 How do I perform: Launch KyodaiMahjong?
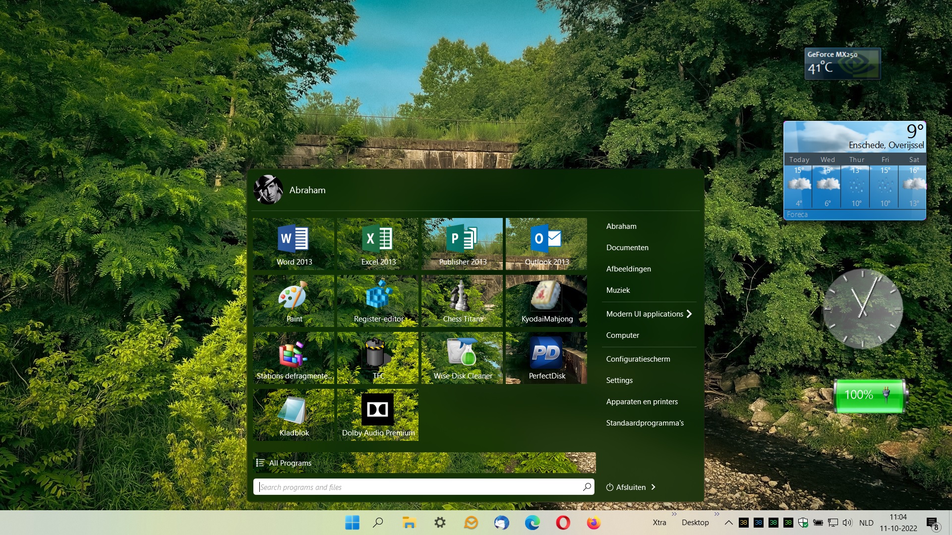click(x=547, y=301)
